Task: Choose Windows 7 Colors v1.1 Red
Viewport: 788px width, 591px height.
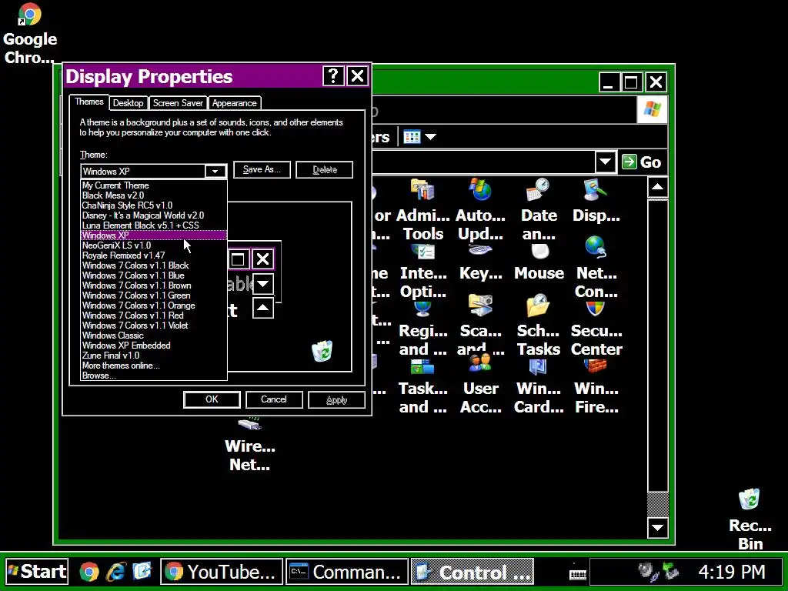Action: pos(154,316)
